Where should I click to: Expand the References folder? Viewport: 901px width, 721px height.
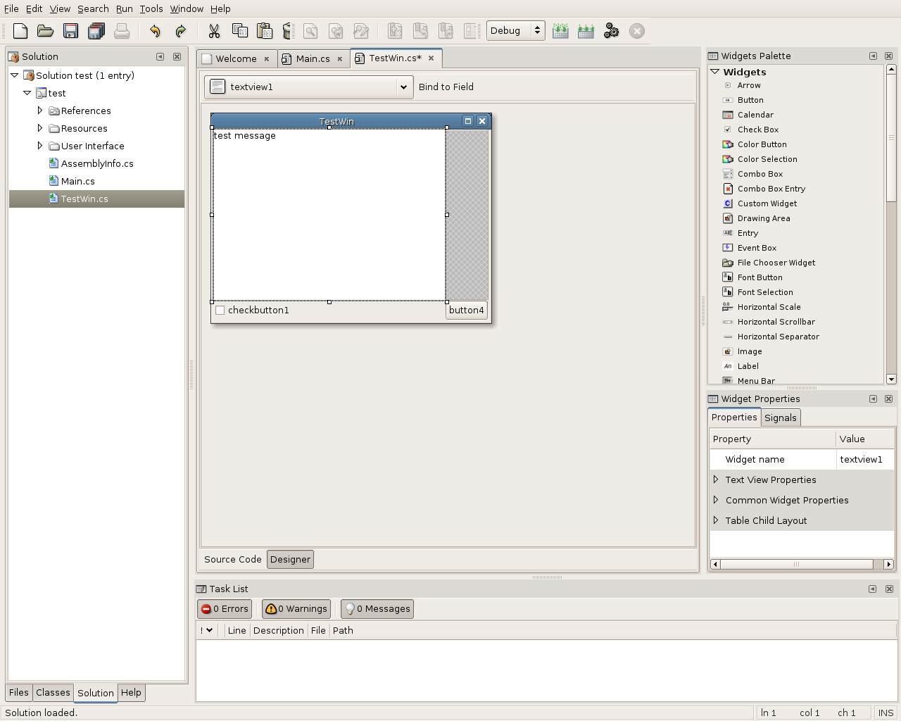[x=40, y=111]
